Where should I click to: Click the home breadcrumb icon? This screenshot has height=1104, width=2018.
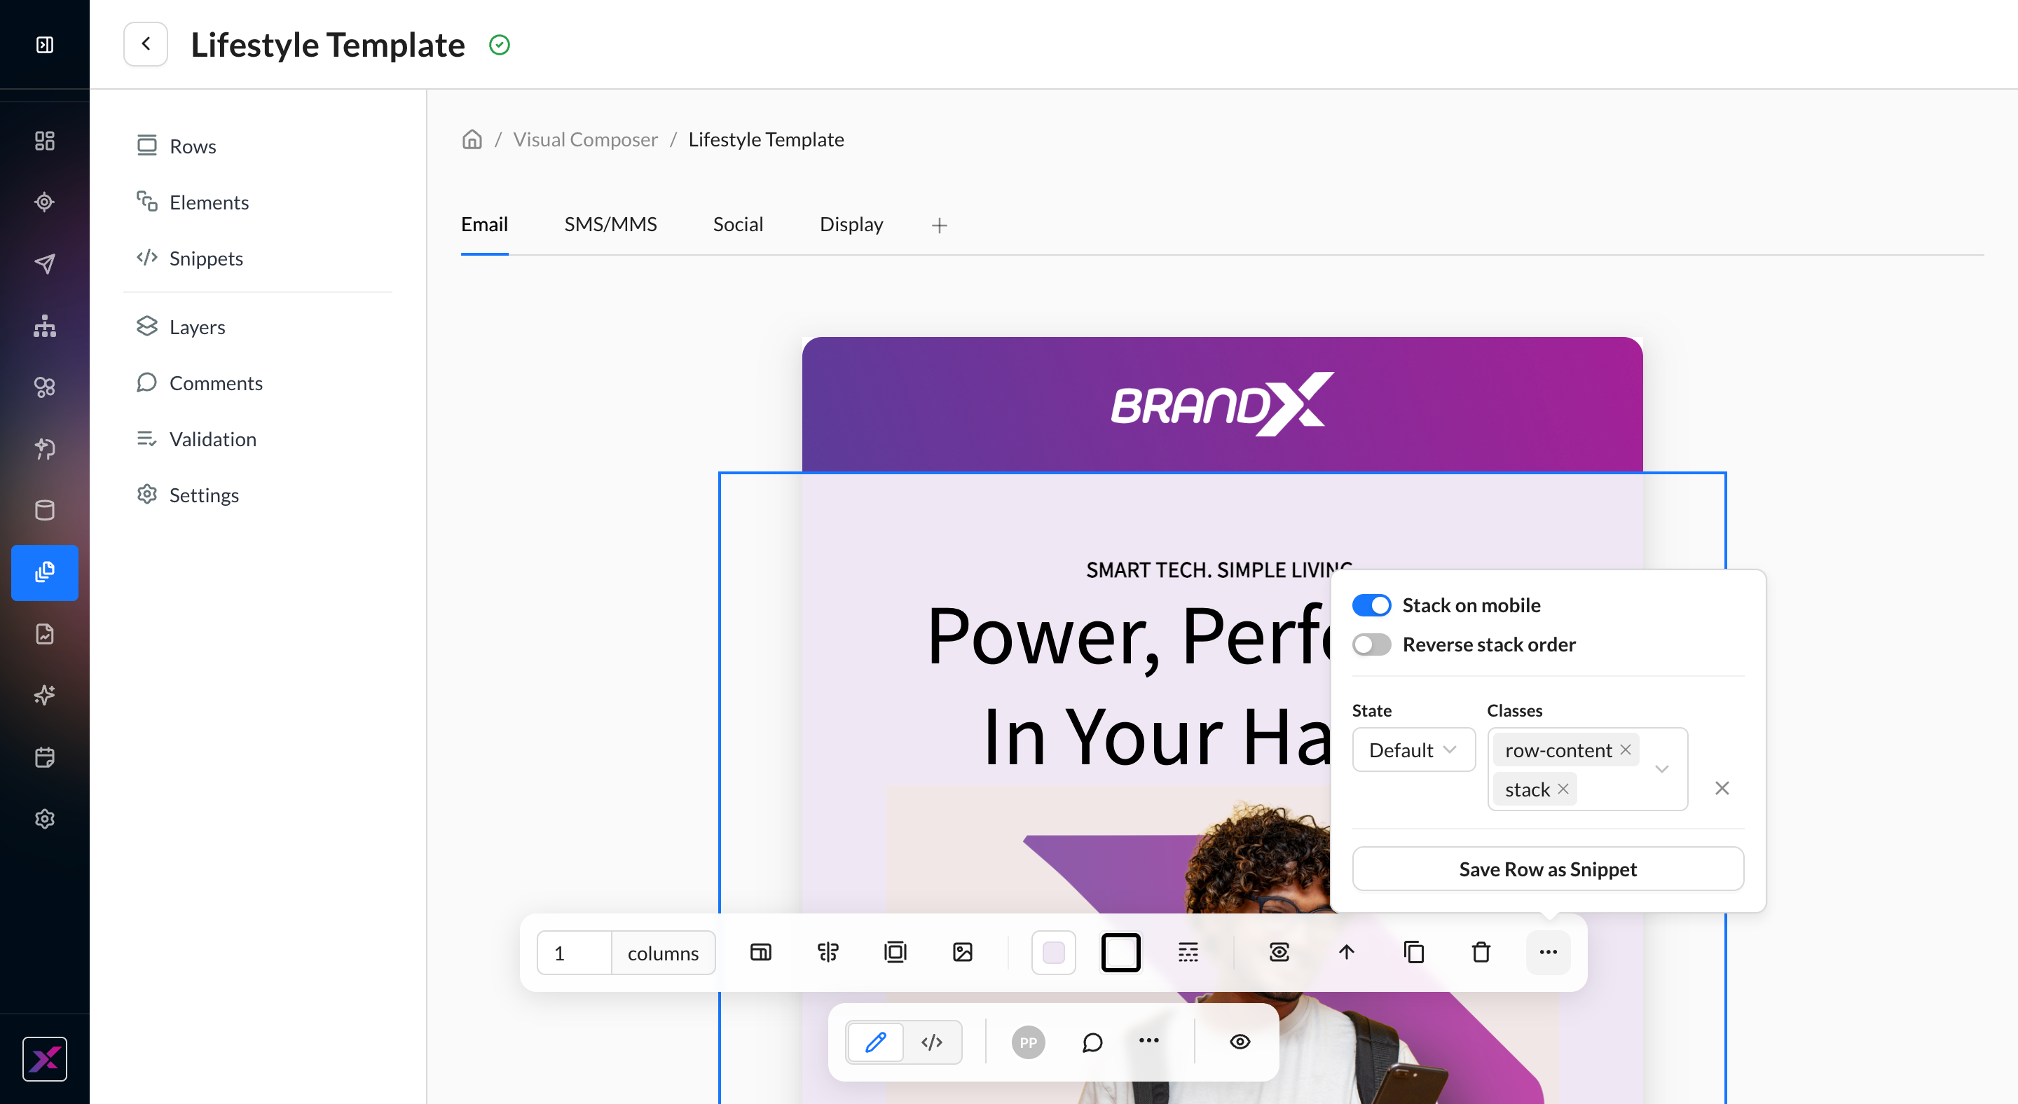tap(472, 139)
